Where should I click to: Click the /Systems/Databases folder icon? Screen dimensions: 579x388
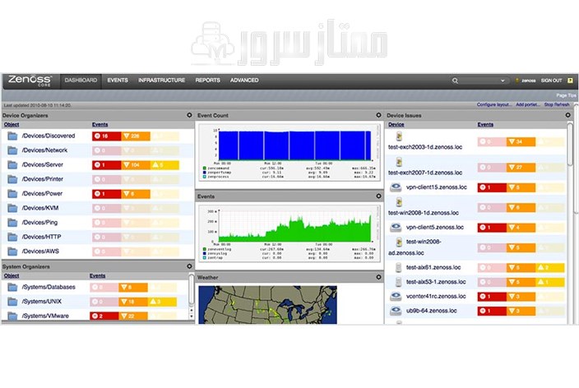(12, 287)
